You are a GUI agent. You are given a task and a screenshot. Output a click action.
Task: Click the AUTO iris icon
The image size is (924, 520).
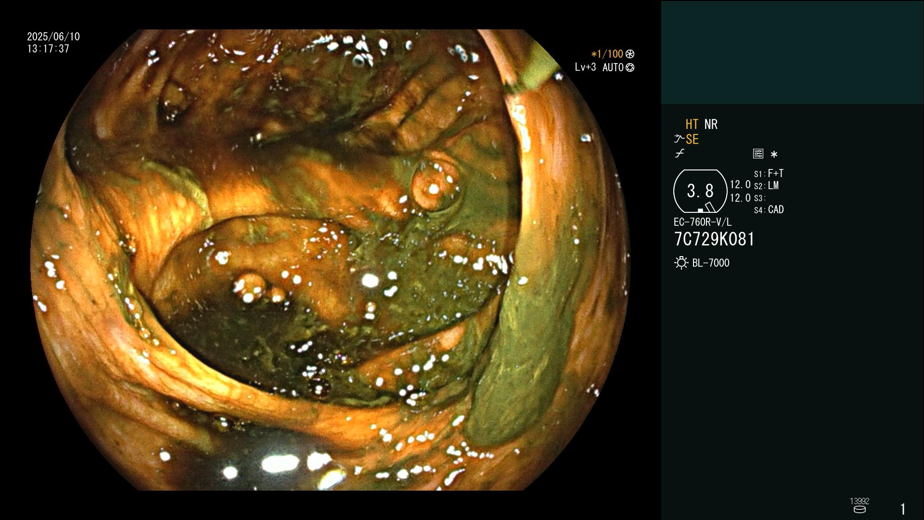point(630,67)
